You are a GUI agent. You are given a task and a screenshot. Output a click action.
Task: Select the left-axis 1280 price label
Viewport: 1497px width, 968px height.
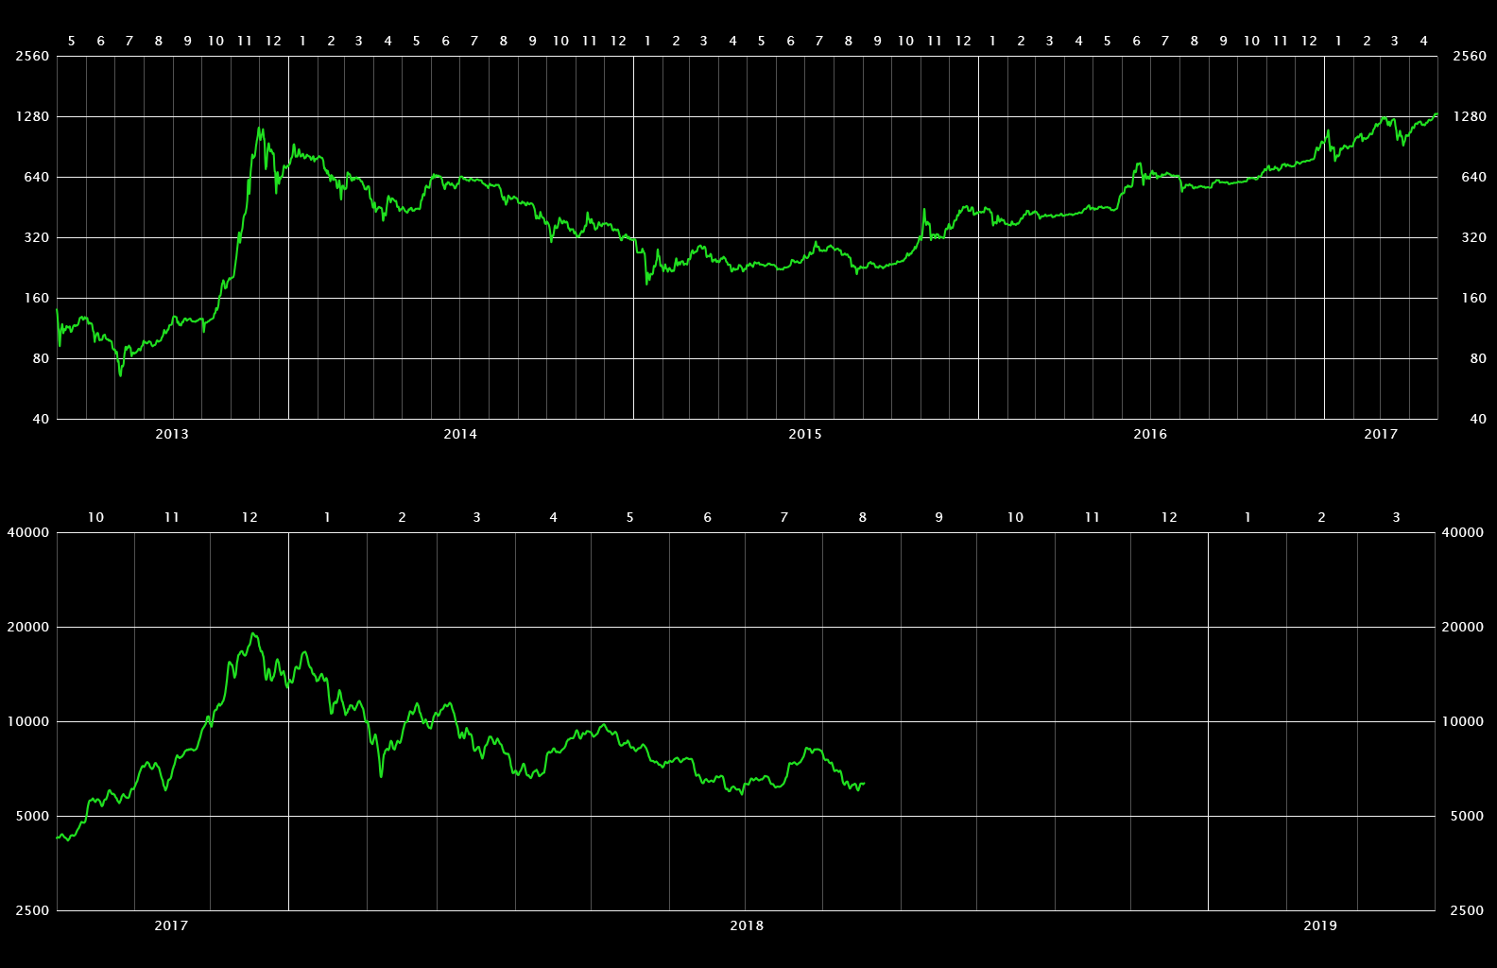click(x=32, y=117)
